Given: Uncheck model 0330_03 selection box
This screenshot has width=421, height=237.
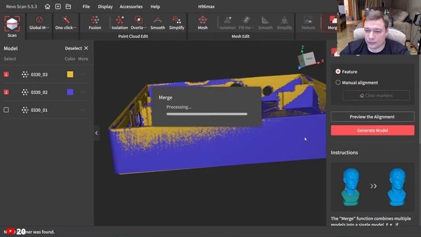Looking at the screenshot, I should tap(6, 74).
